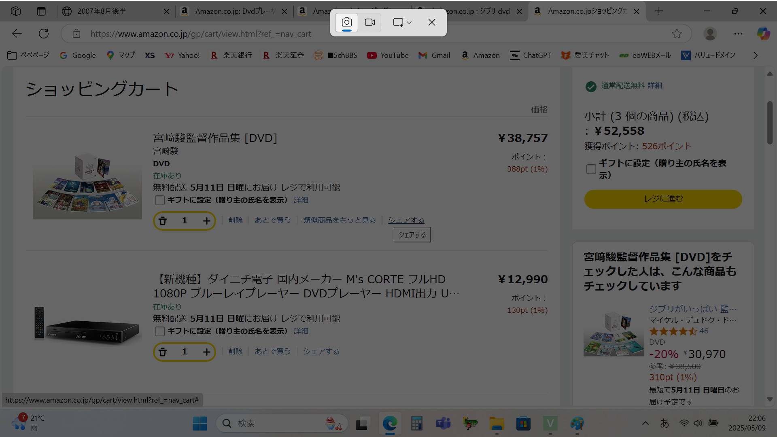Viewport: 777px width, 437px height.
Task: Open a new browser tab
Action: 659,11
